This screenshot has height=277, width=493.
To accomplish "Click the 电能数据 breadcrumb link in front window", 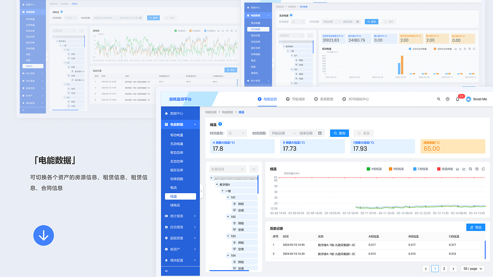I will click(228, 112).
